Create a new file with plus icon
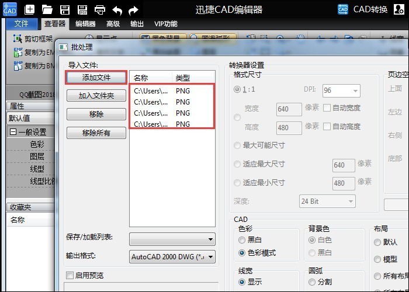This screenshot has width=409, height=292. pyautogui.click(x=29, y=10)
